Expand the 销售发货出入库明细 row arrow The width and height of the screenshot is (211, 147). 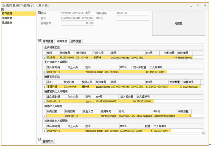[x=44, y=101]
